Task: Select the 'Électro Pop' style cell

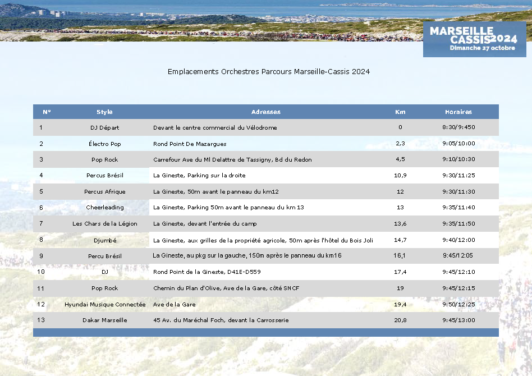Action: coord(104,144)
